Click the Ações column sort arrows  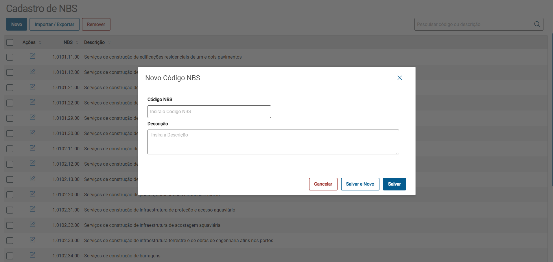coord(40,42)
